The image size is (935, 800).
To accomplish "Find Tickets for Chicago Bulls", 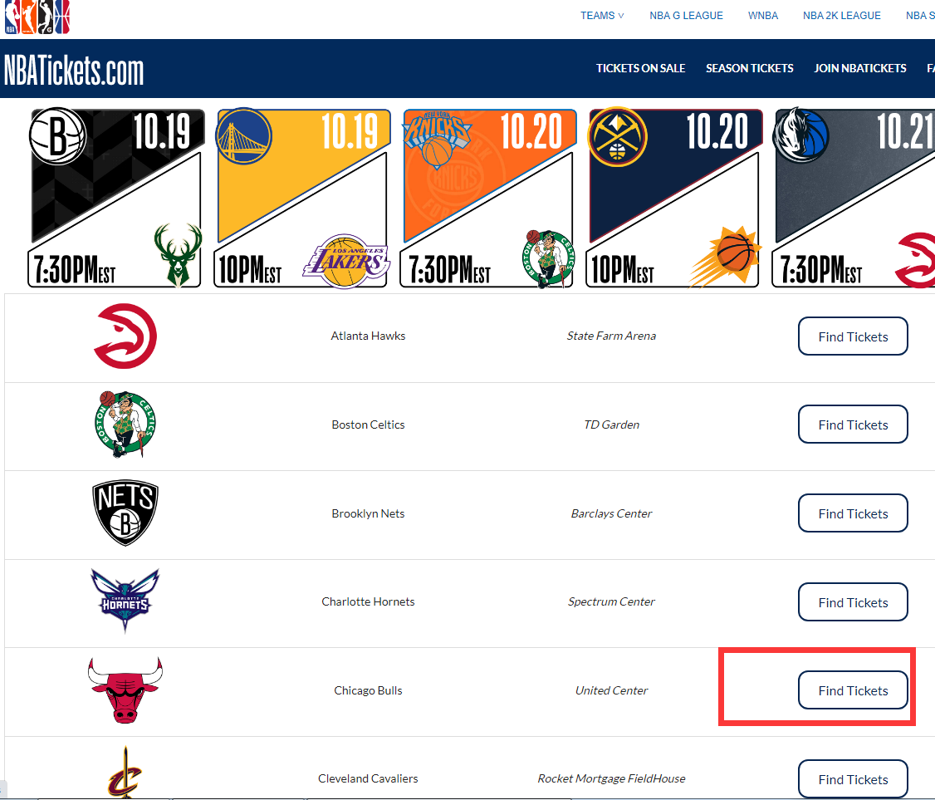I will 853,690.
